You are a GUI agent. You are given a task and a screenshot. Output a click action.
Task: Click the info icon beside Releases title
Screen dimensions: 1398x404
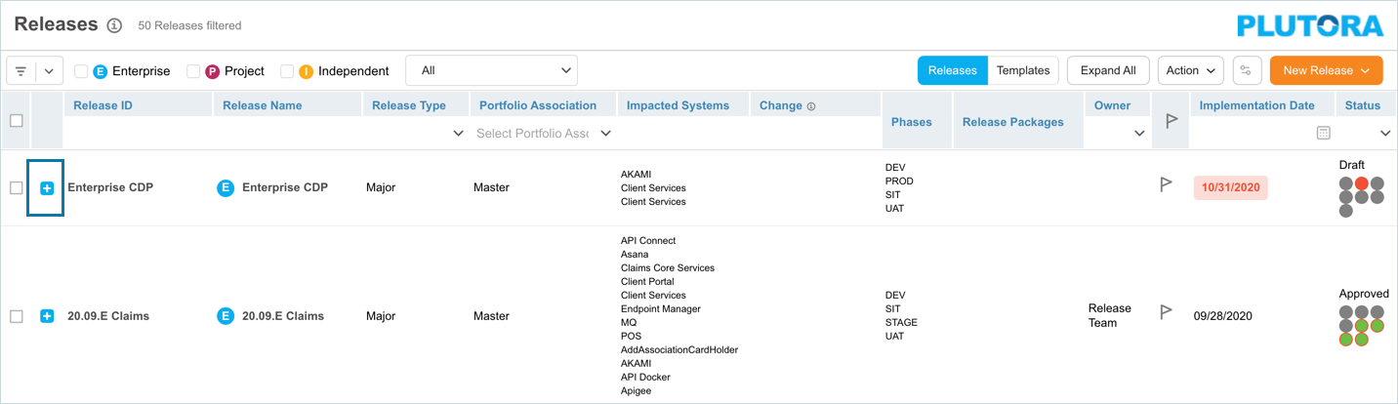(115, 25)
